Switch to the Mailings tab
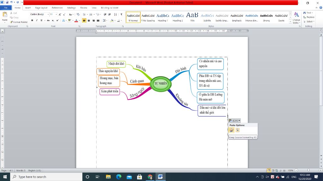Viewport: 323px width, 181px height. [x=72, y=8]
